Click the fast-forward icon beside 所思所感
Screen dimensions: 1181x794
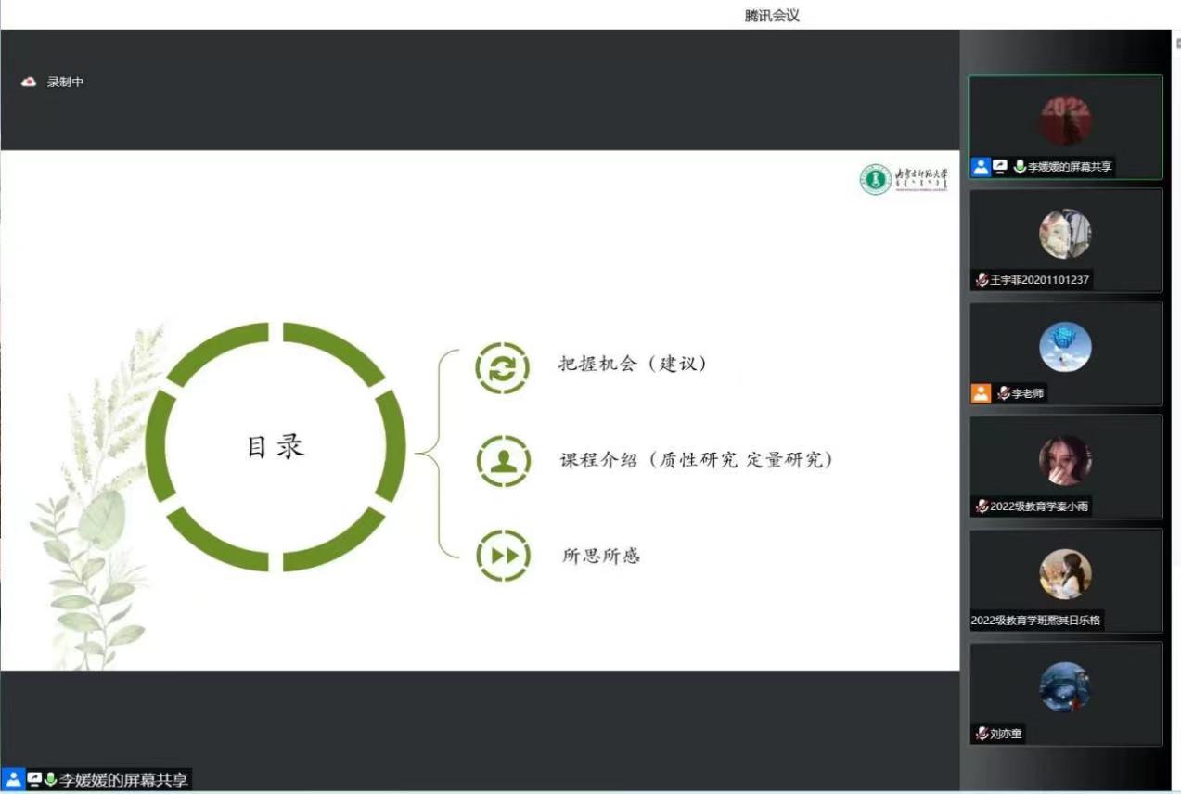[x=503, y=556]
